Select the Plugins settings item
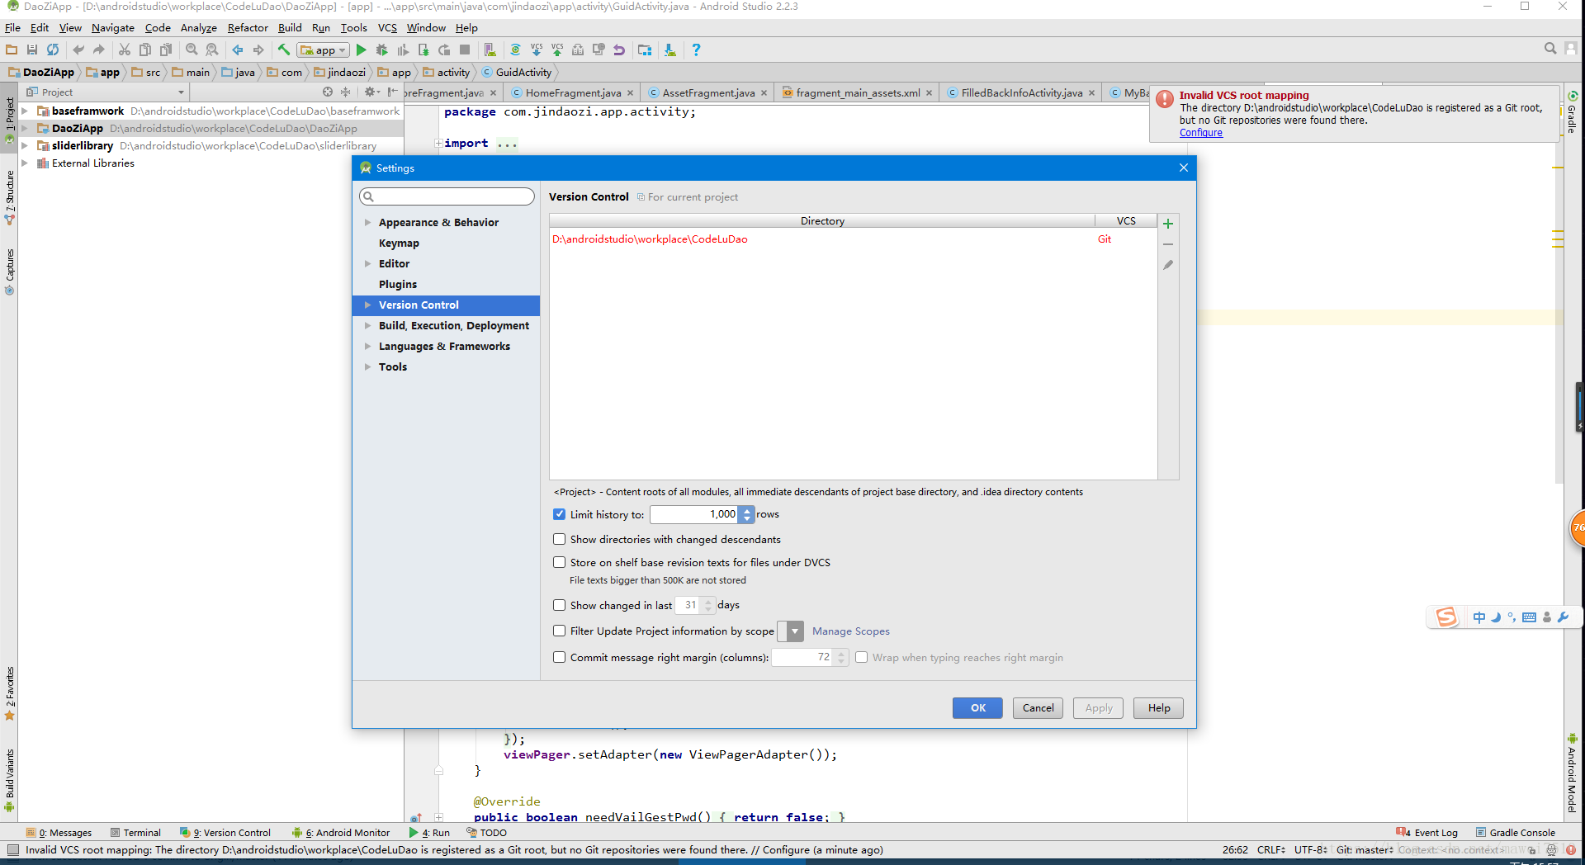The width and height of the screenshot is (1585, 865). [x=398, y=284]
